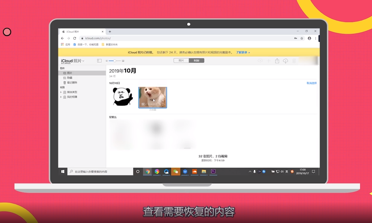Viewport: 372px width, 223px height.
Task: Click the cloud download icon
Action: (x=285, y=61)
